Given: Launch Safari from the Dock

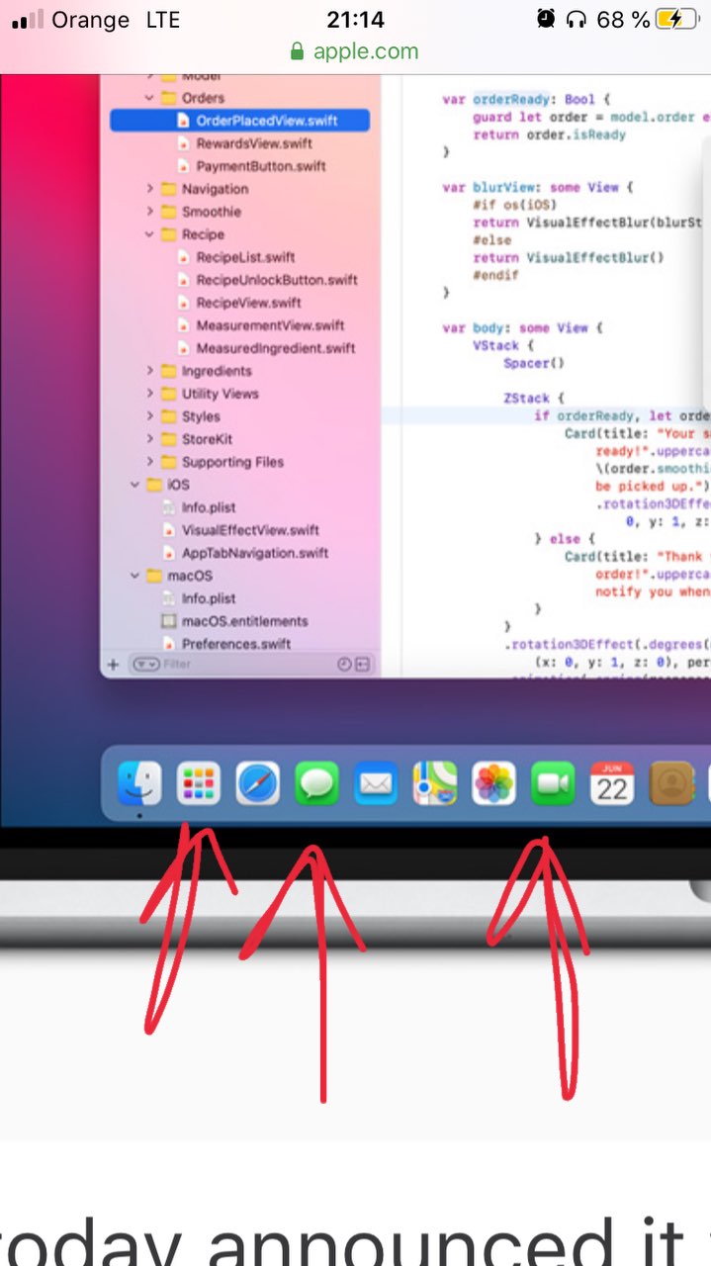Looking at the screenshot, I should pyautogui.click(x=257, y=784).
